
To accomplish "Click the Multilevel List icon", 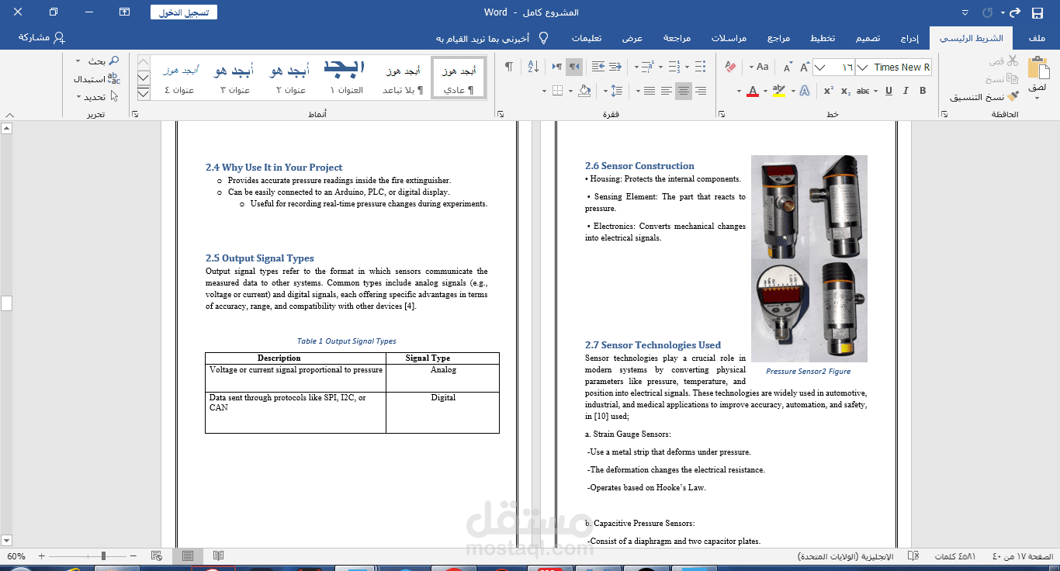I will pyautogui.click(x=647, y=67).
